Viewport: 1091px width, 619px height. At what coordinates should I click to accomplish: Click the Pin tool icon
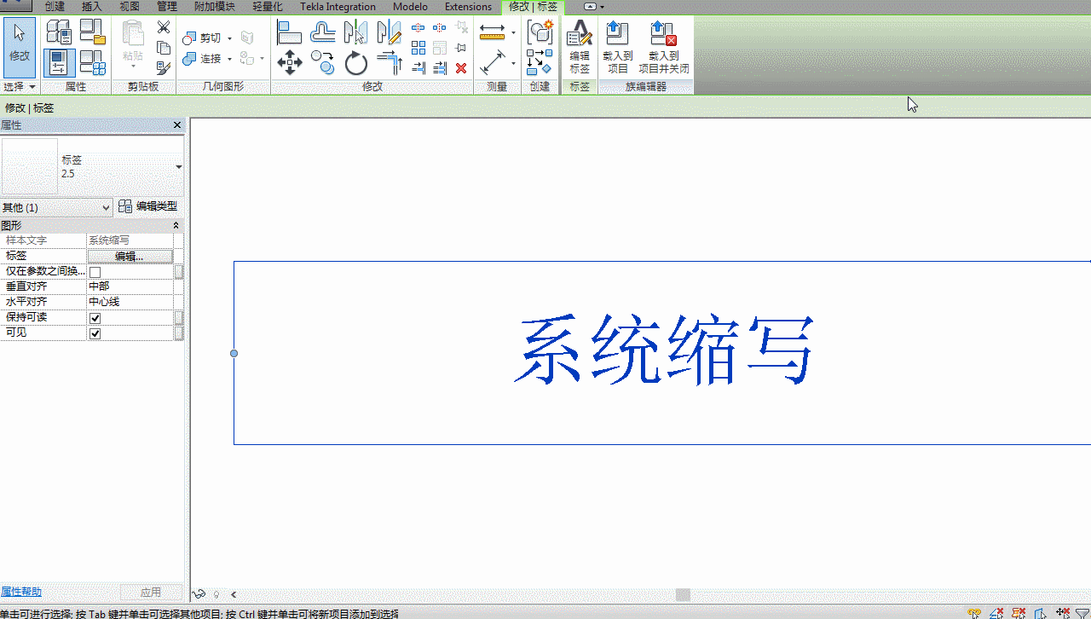(461, 48)
